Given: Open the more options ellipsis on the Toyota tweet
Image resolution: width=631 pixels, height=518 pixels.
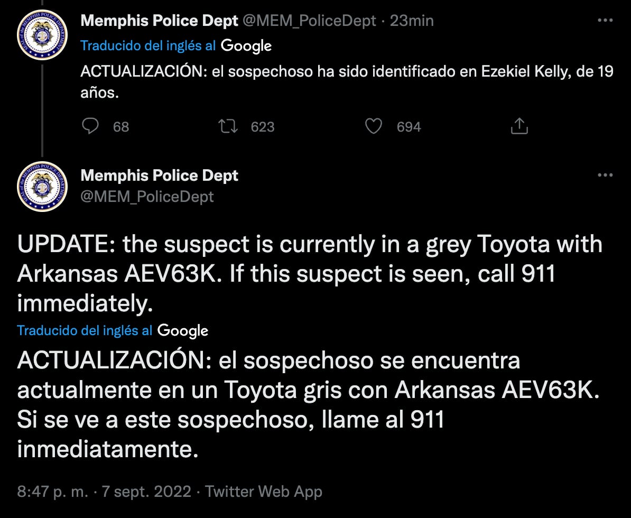Looking at the screenshot, I should (605, 175).
